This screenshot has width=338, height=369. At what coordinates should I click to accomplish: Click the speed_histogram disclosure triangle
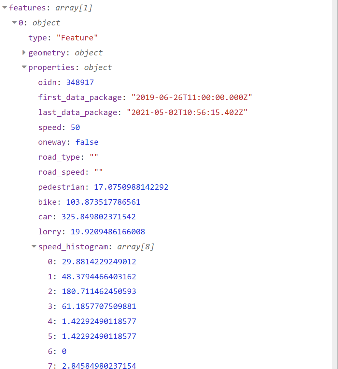pos(34,246)
